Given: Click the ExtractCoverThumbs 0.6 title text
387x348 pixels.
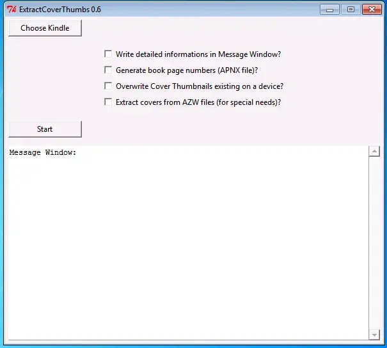Looking at the screenshot, I should click(x=60, y=10).
